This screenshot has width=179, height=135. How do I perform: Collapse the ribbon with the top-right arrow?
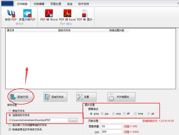click(178, 3)
